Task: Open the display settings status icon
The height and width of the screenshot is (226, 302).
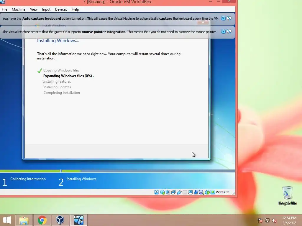Action: (190, 192)
